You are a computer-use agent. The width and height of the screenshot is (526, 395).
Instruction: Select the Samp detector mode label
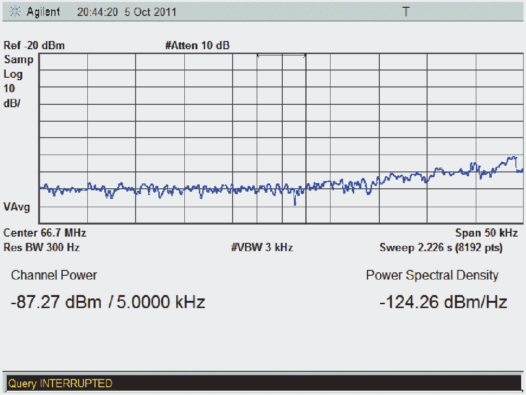[19, 60]
